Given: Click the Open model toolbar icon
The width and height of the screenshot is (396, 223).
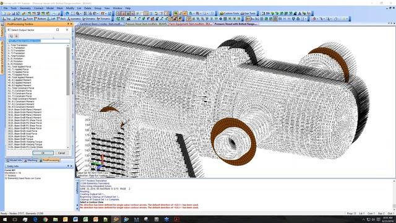Looking at the screenshot, I should click(x=9, y=14).
